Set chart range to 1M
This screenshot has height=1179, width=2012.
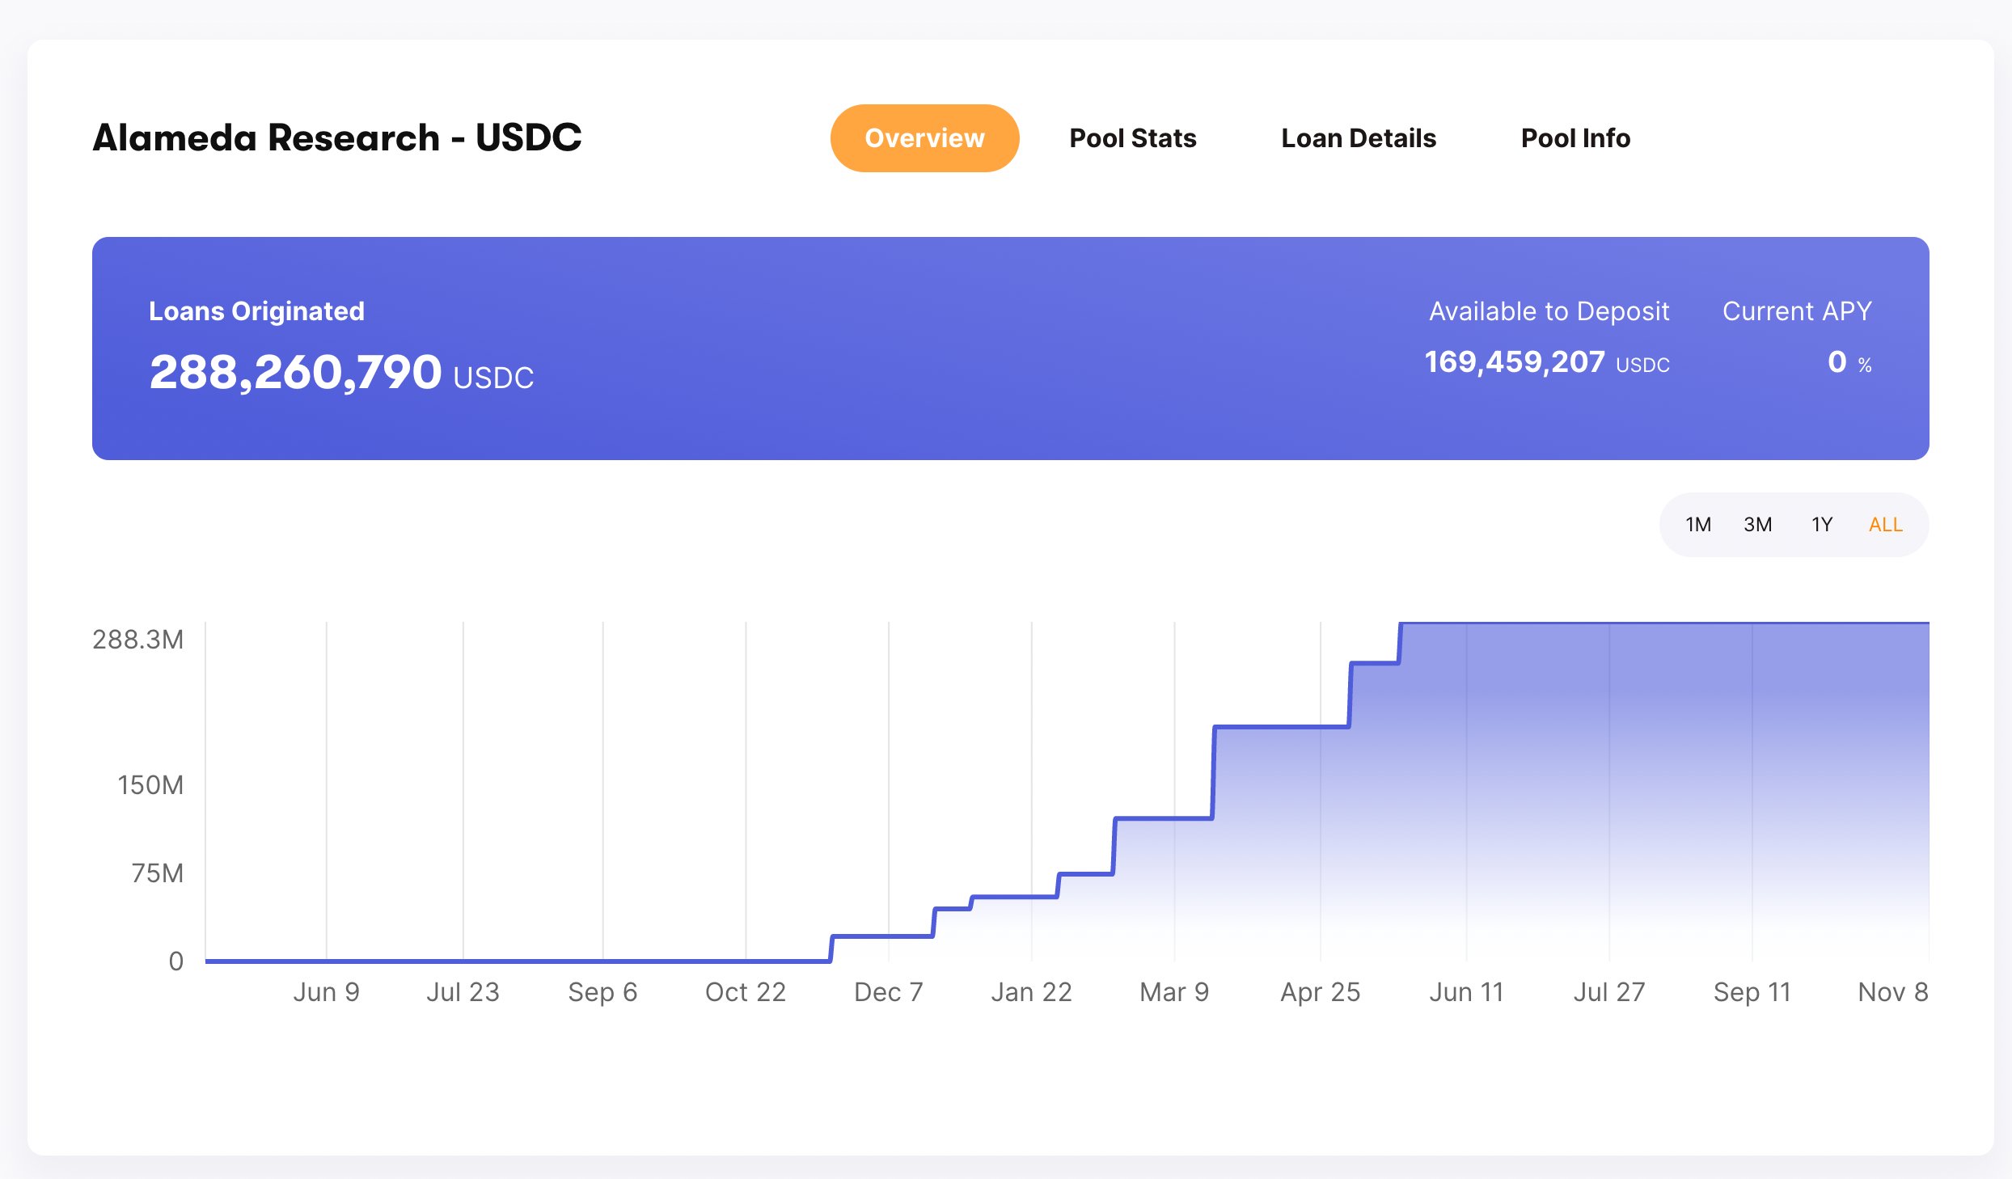click(x=1697, y=525)
